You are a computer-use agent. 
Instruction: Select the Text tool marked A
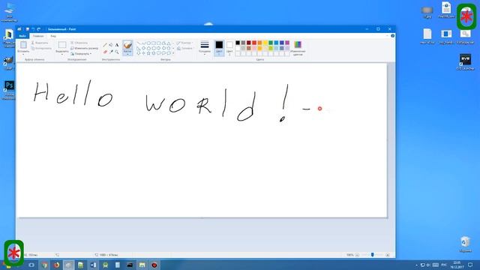(x=117, y=45)
